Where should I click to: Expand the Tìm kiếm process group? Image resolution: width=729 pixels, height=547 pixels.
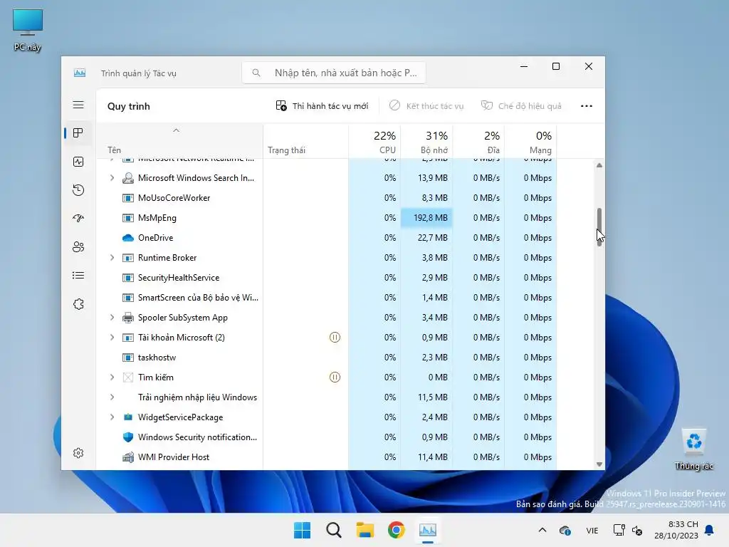(x=112, y=377)
